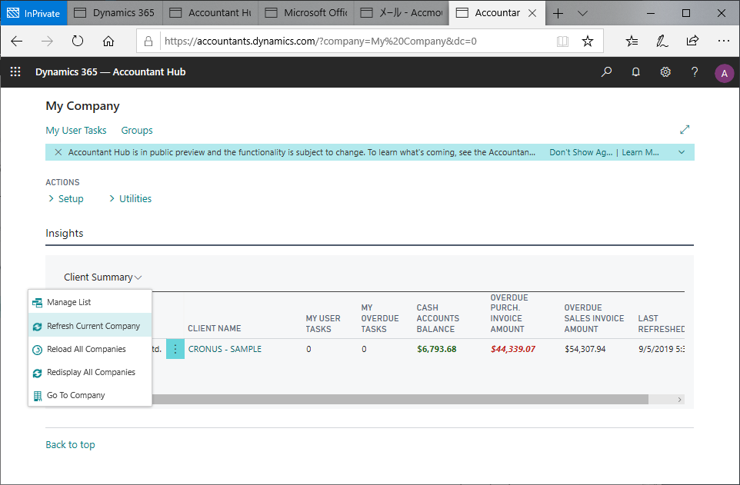Click the My Company page title
The height and width of the screenshot is (485, 740).
tap(82, 105)
